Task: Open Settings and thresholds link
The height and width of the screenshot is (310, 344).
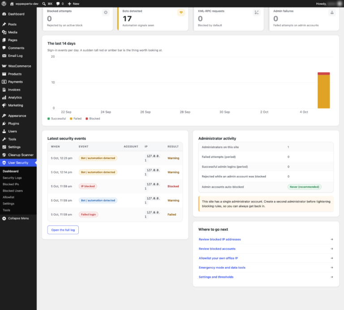Action: point(216,277)
